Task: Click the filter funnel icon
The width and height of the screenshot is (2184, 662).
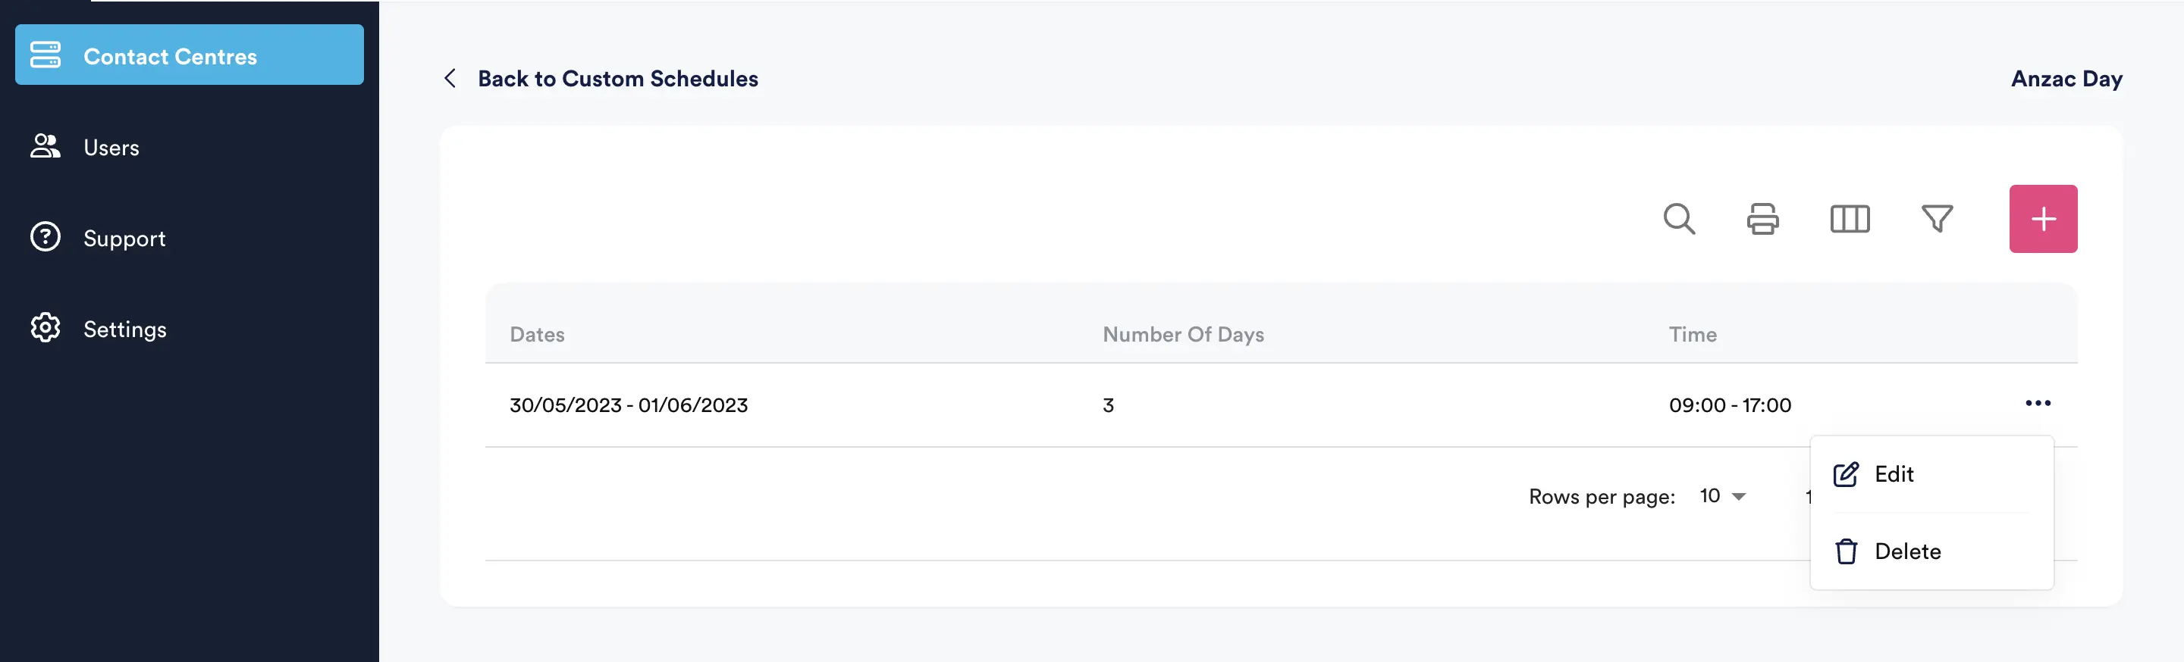Action: (1937, 218)
